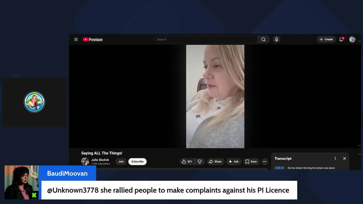Save video to a playlist
Image resolution: width=363 pixels, height=204 pixels.
coord(251,161)
